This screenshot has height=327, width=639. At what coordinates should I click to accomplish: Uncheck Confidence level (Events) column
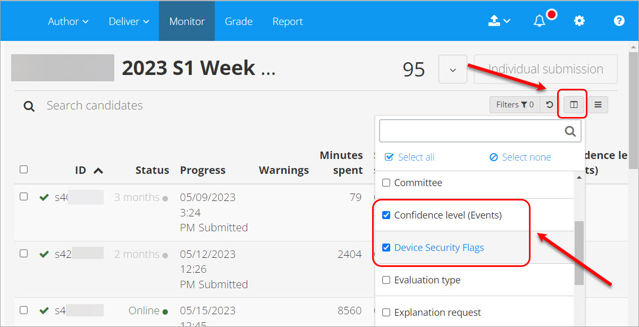point(386,215)
